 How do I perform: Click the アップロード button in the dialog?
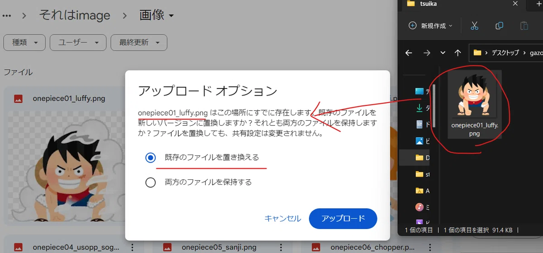(343, 219)
